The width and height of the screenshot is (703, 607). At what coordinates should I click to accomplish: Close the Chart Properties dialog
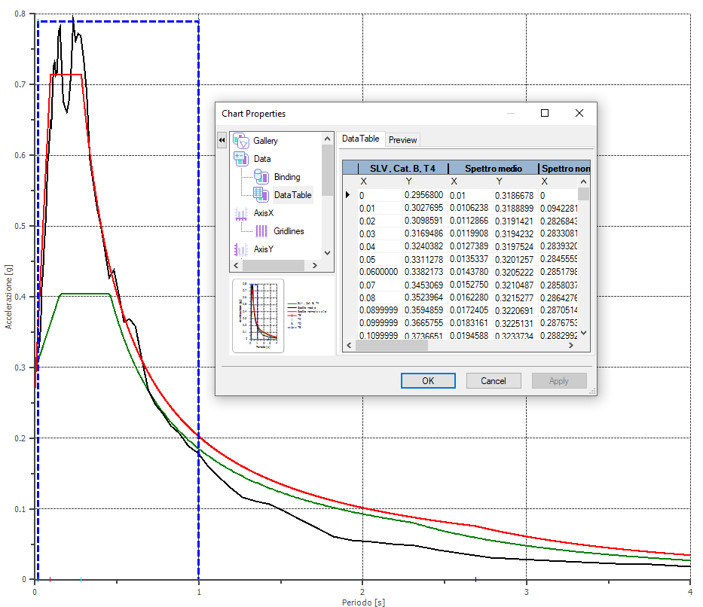[x=579, y=113]
